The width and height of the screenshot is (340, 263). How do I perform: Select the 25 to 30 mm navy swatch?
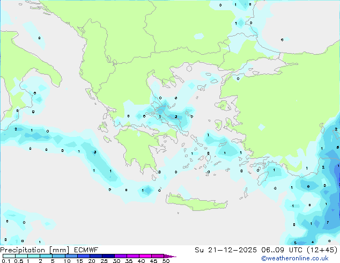pyautogui.click(x=108, y=256)
